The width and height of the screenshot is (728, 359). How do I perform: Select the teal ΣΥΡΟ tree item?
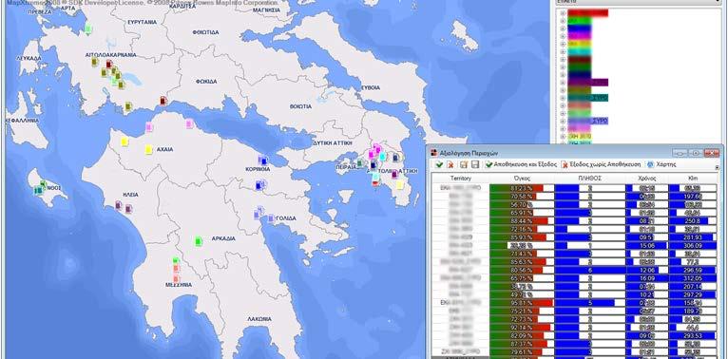pos(587,98)
